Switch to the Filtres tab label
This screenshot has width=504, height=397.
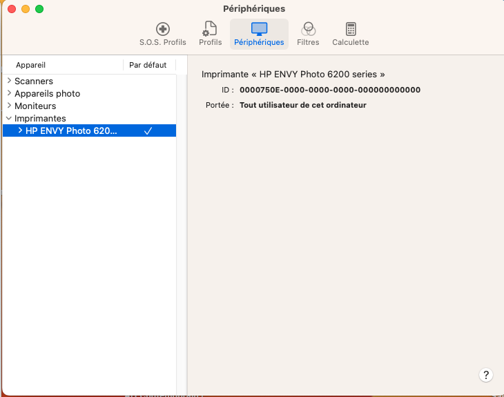click(308, 42)
